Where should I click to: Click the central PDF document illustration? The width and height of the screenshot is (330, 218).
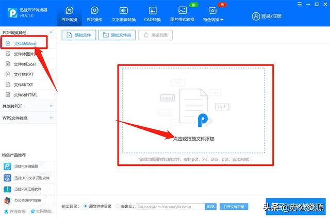[194, 107]
